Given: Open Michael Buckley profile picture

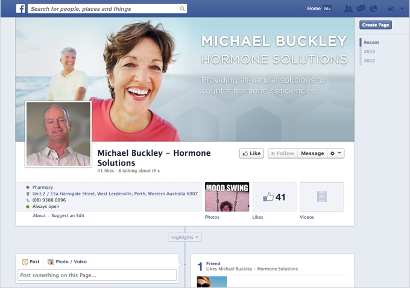Looking at the screenshot, I should pos(58,134).
